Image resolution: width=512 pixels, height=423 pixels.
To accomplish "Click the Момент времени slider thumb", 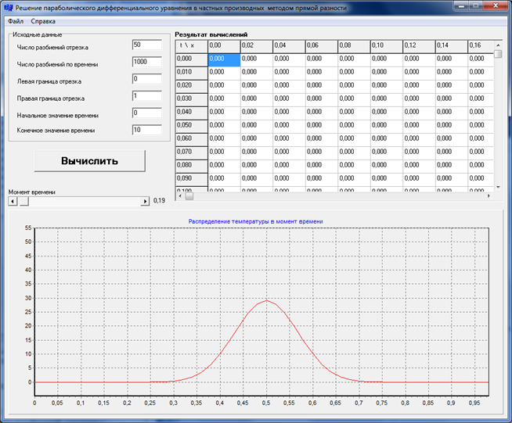I will tap(23, 201).
